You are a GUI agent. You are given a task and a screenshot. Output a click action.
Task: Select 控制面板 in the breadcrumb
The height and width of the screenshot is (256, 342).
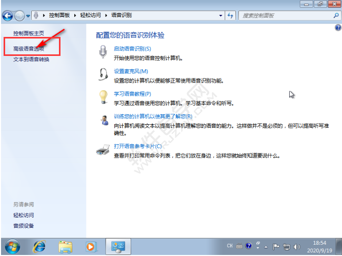coord(59,15)
